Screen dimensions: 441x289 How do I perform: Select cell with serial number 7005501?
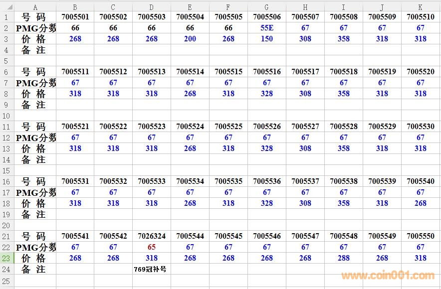[75, 17]
